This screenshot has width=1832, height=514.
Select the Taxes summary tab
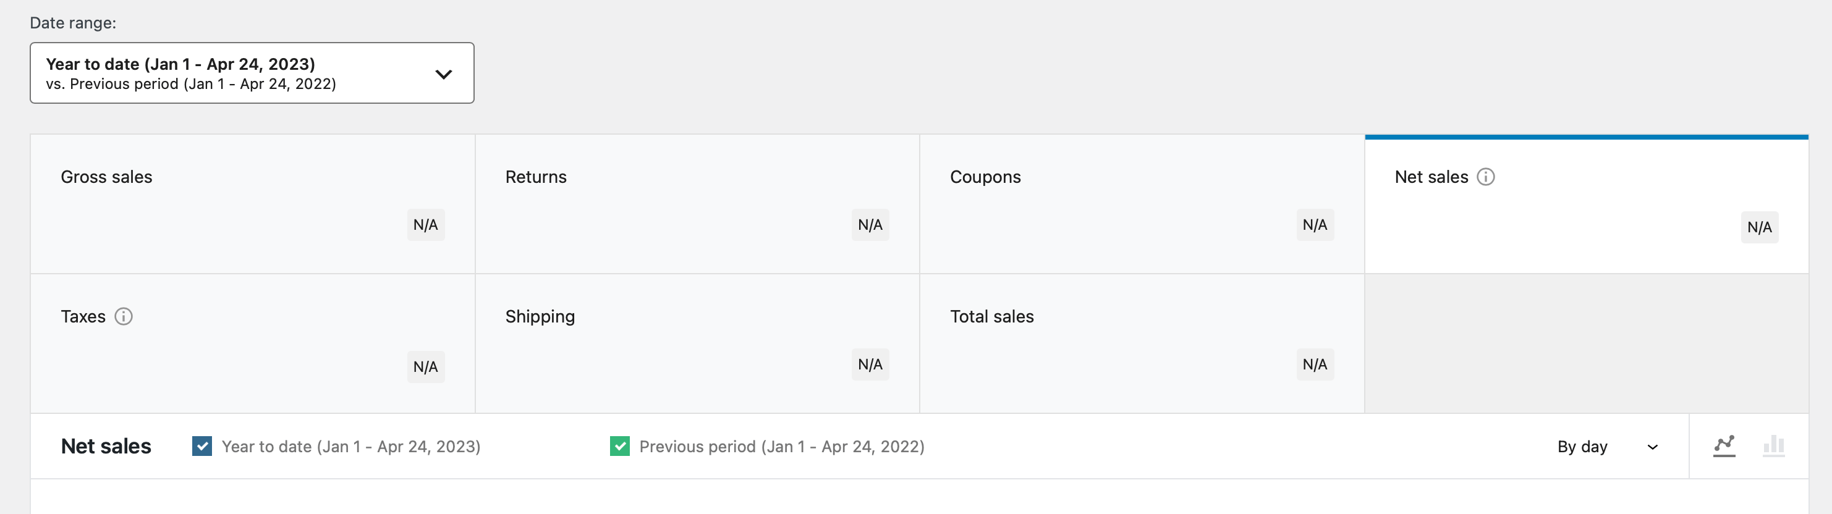pos(252,344)
